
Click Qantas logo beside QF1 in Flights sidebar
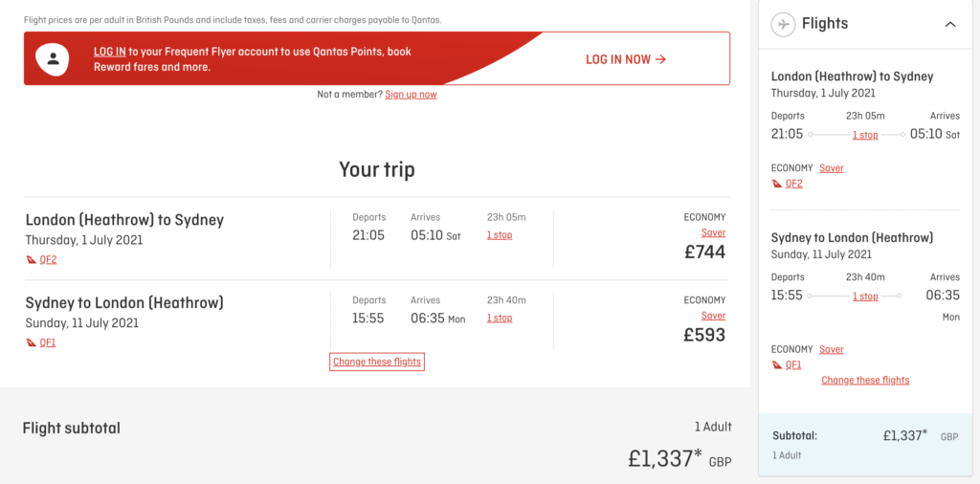tap(777, 365)
